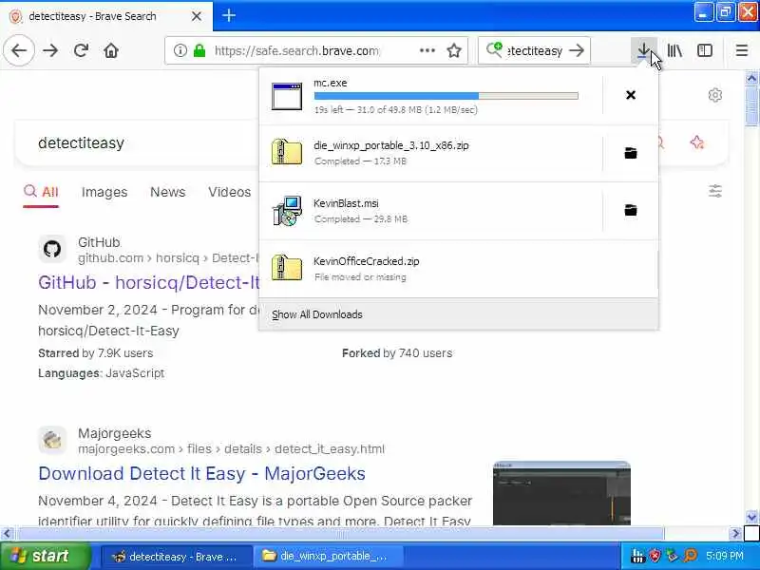
Task: Click the Majorgeeks favicon icon
Action: click(52, 440)
